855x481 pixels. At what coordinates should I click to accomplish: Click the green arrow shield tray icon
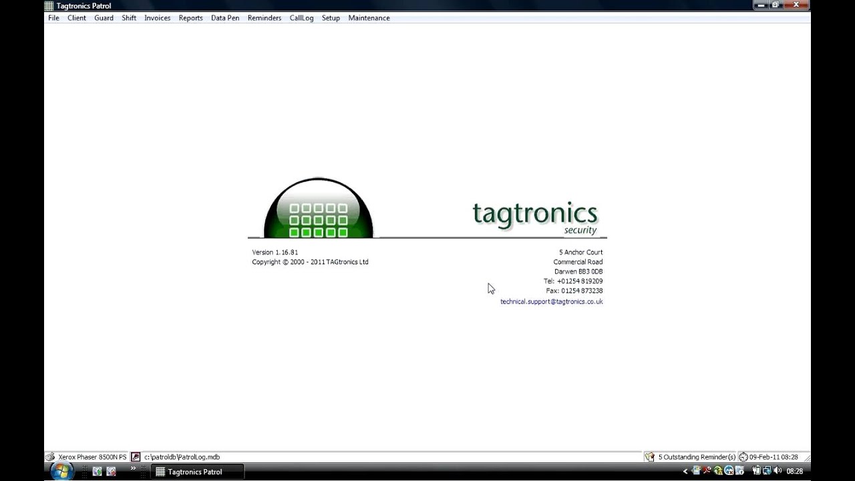[x=718, y=472]
